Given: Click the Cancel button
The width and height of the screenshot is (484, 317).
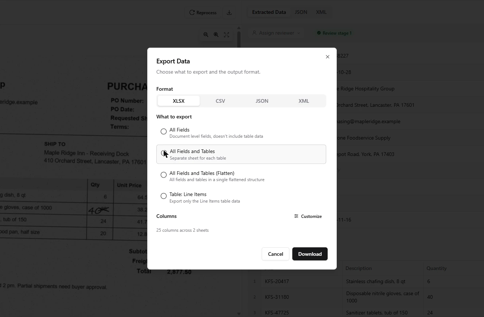Looking at the screenshot, I should click(x=276, y=254).
